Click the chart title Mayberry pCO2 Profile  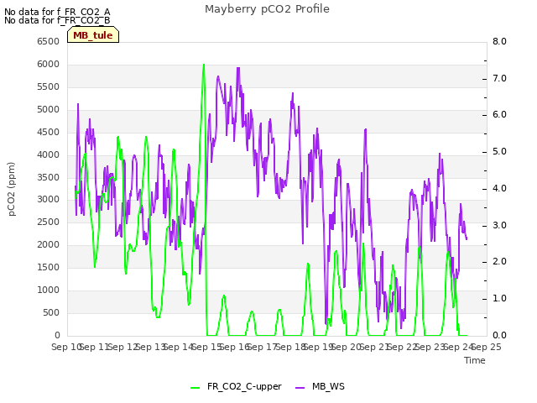click(x=267, y=9)
